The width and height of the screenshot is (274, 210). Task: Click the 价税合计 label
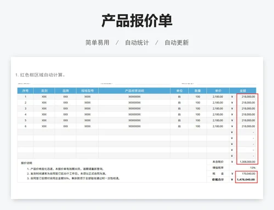218,179
